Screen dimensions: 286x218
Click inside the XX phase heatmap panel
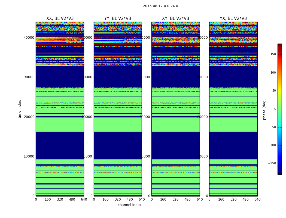60,109
